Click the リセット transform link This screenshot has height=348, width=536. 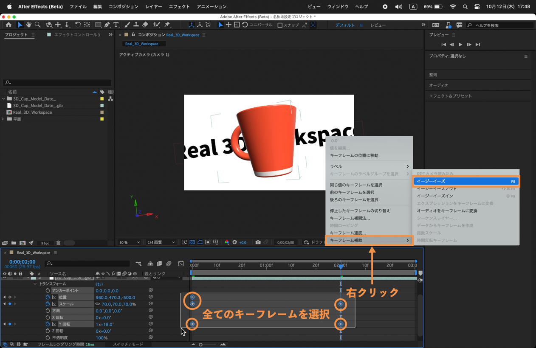click(x=99, y=284)
